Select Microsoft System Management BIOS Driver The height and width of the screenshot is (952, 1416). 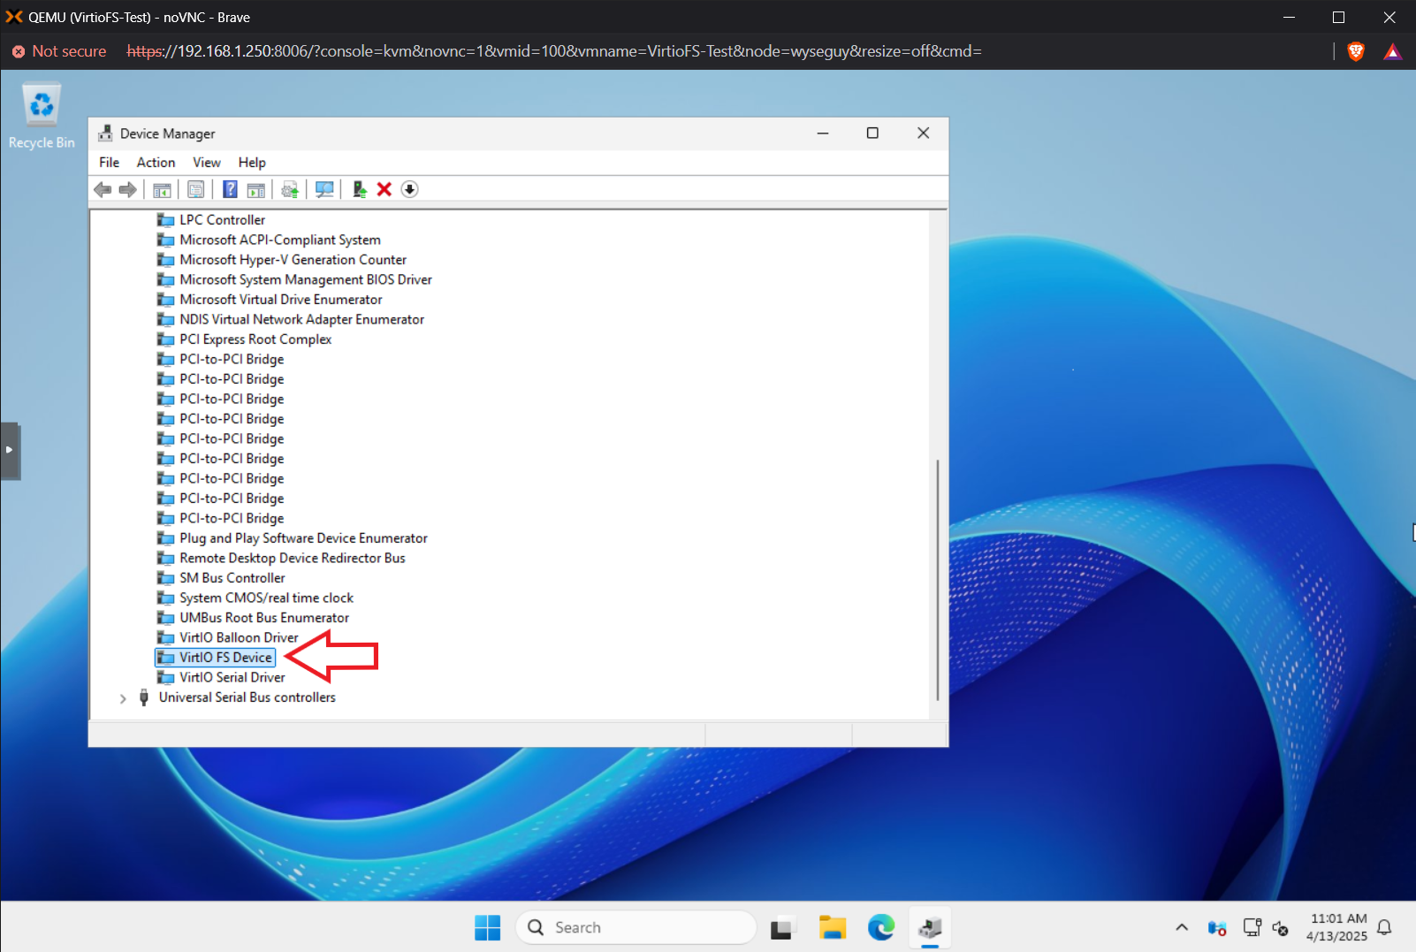coord(306,279)
